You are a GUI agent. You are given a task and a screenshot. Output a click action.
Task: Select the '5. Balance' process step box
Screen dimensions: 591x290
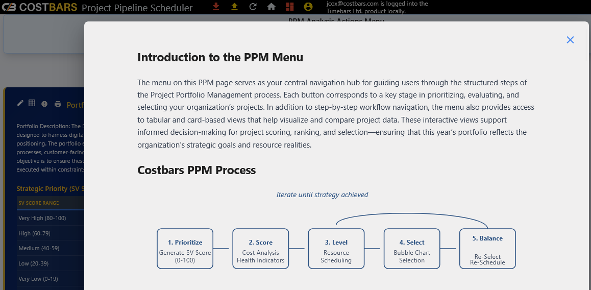click(487, 249)
